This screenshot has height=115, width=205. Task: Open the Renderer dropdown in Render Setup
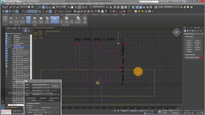[x=41, y=91]
